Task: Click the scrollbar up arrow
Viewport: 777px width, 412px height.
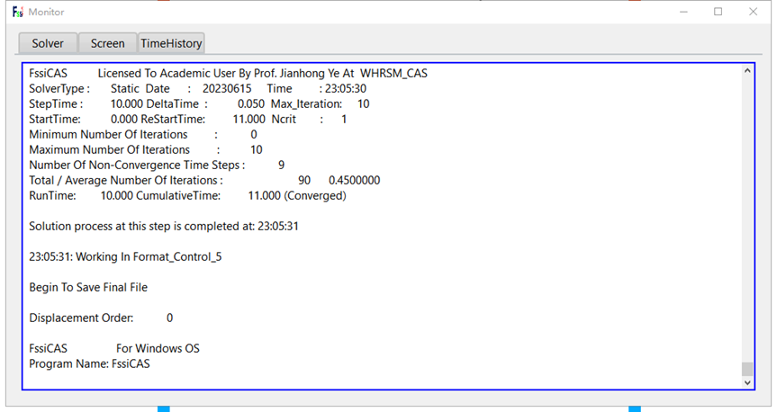Action: tap(747, 71)
